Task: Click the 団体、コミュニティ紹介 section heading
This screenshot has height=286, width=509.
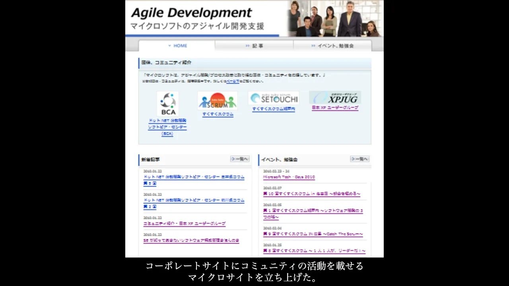Action: 167,63
